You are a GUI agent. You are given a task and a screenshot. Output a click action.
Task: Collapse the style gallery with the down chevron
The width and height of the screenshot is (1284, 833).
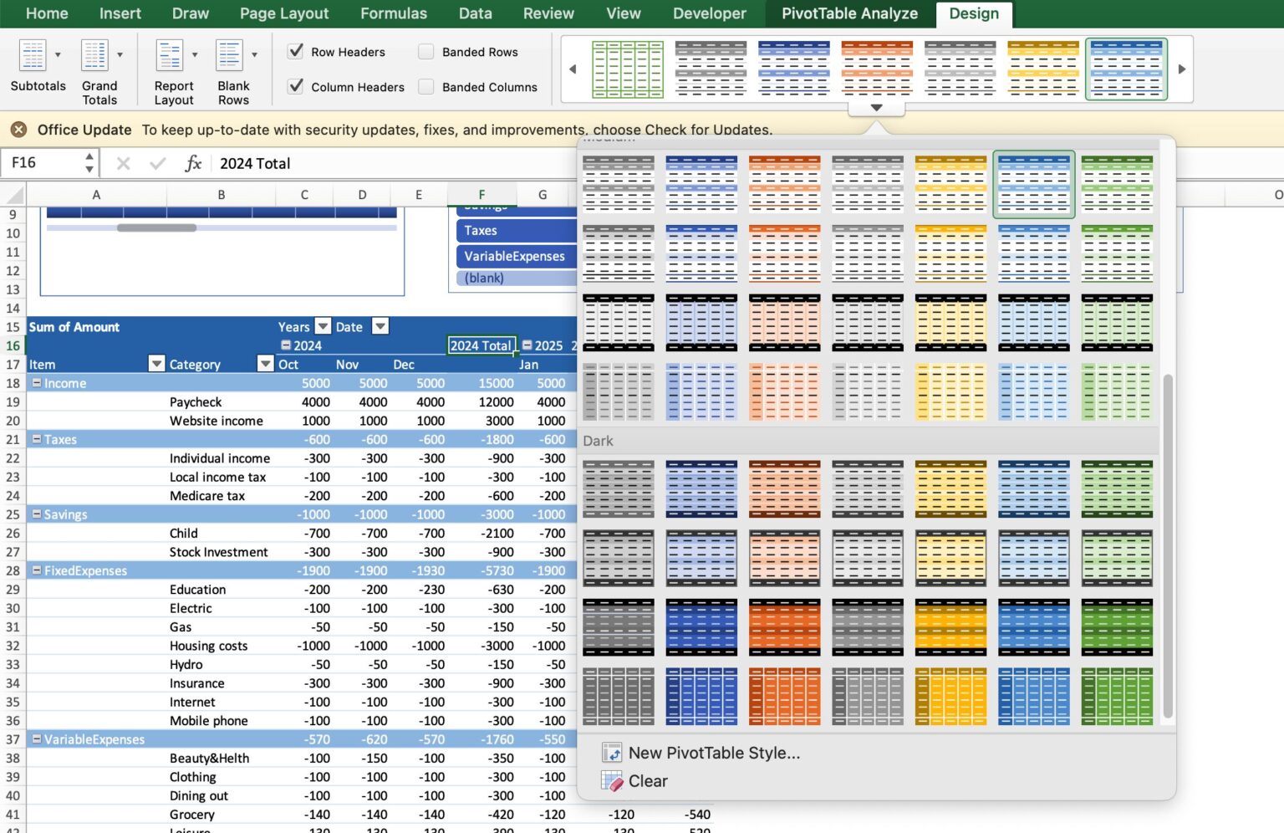876,108
